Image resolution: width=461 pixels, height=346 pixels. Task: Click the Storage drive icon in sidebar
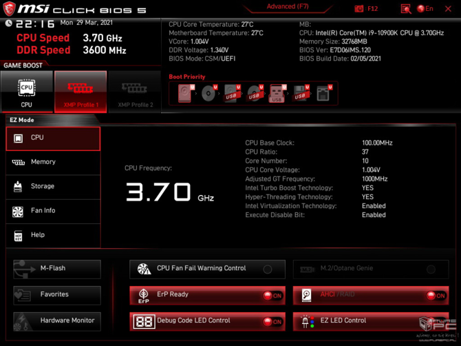click(x=18, y=187)
